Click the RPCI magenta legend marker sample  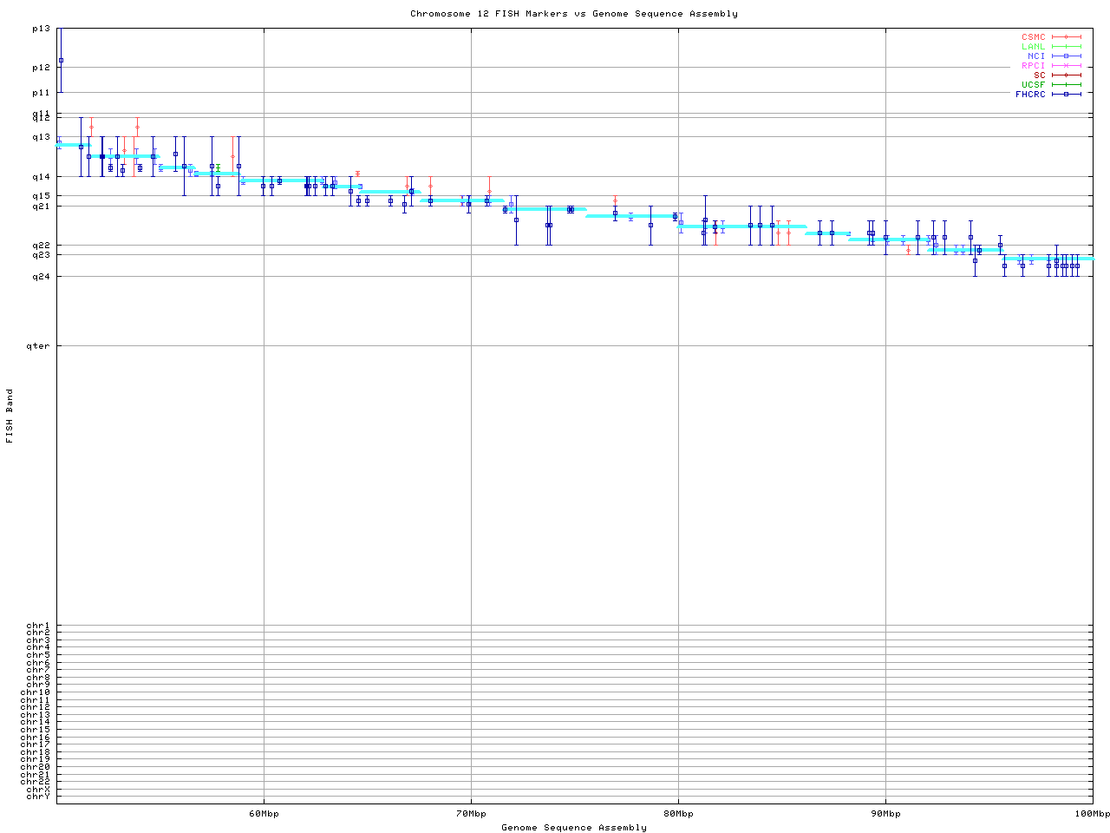[1066, 66]
